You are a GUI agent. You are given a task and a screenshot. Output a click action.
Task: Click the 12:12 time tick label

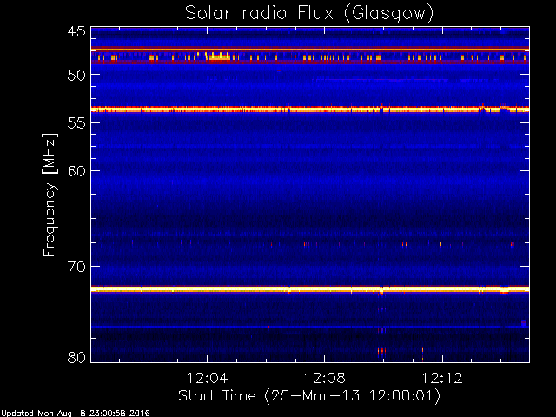[x=442, y=378]
